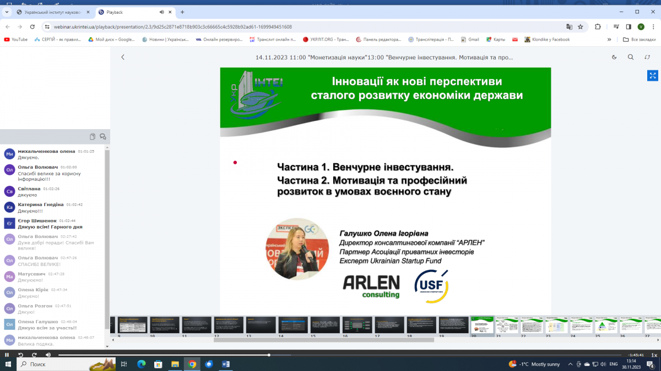Viewport: 661px width, 371px height.
Task: Expand hidden bookmarks with double chevron
Action: point(609,40)
